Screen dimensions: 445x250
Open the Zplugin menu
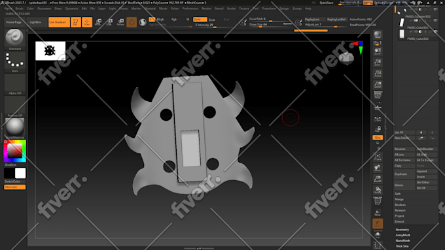pos(284,8)
